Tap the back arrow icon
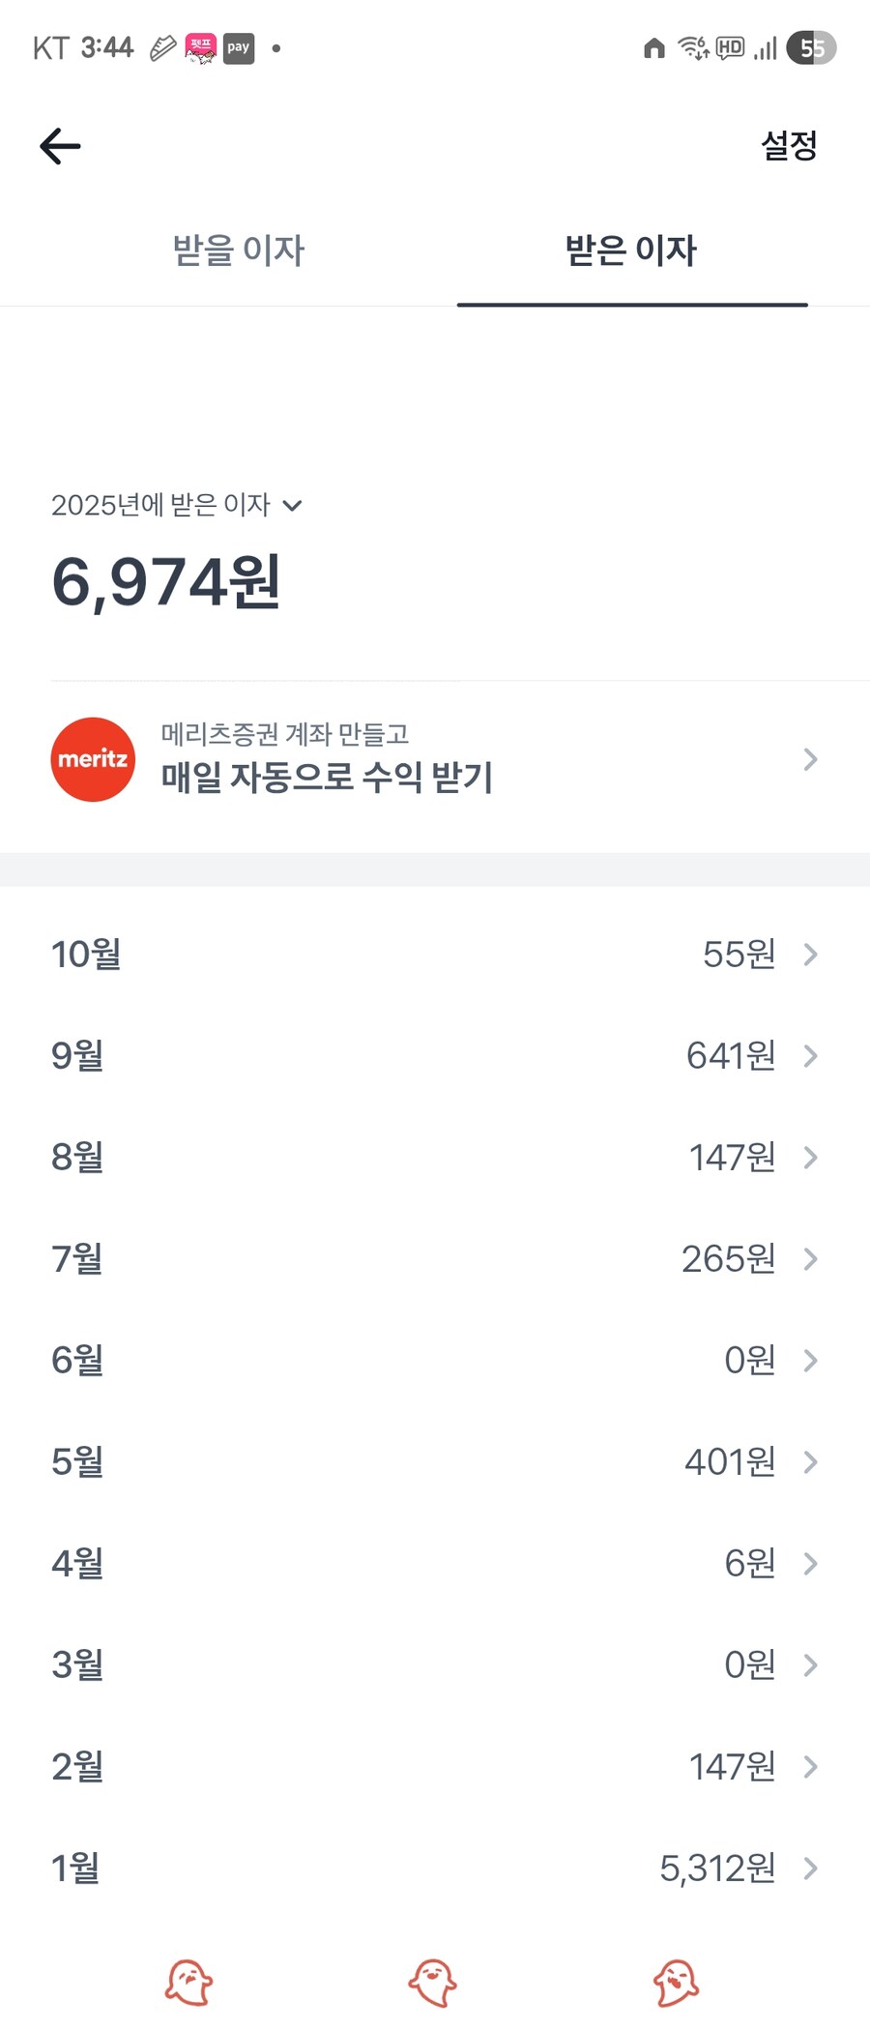This screenshot has width=870, height=2031. coord(60,146)
